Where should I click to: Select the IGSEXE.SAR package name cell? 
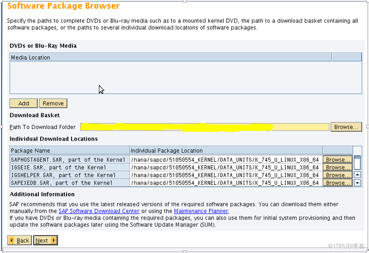click(70, 167)
